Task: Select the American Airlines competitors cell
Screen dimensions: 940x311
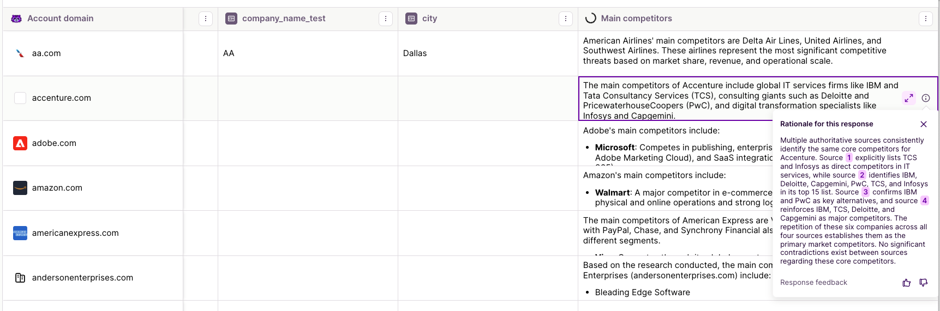Action: (x=758, y=53)
